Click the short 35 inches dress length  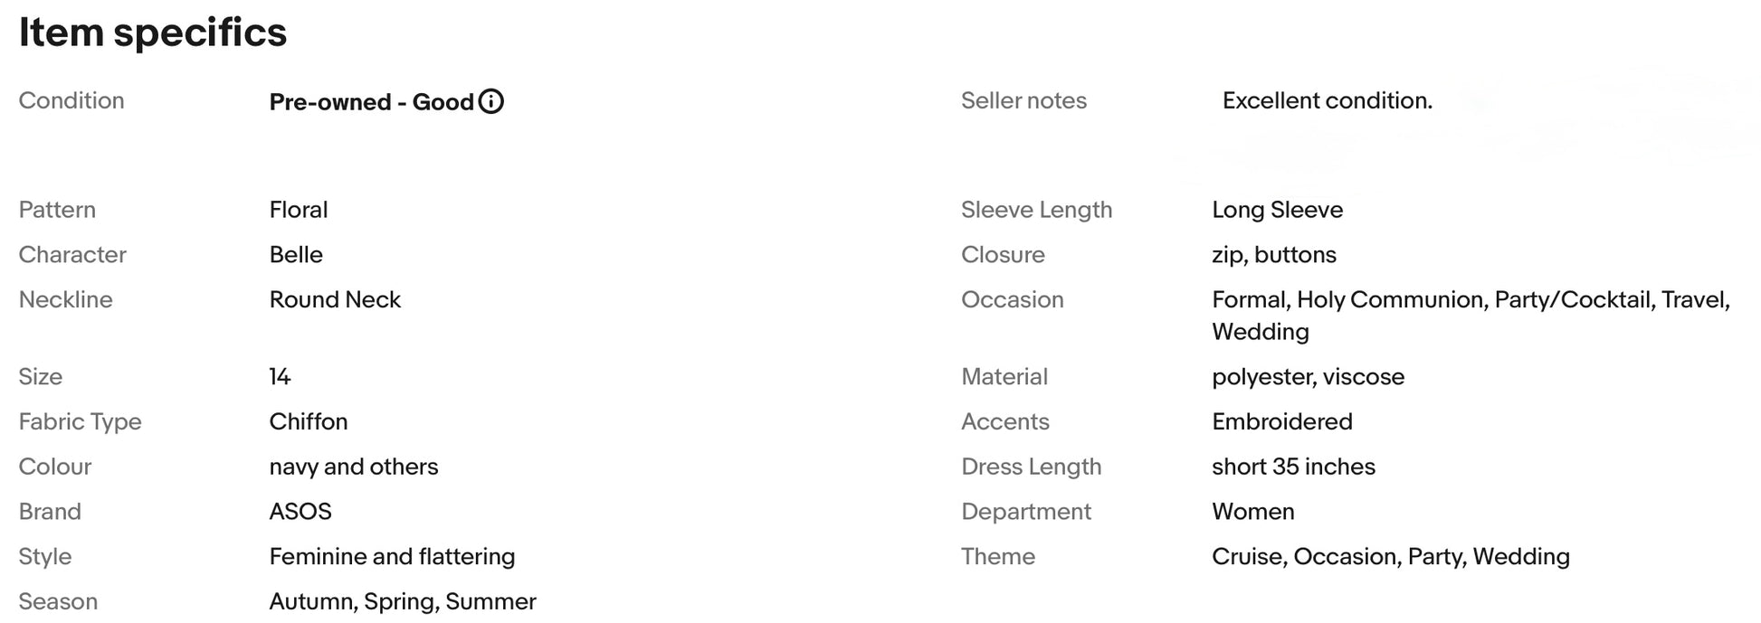1293,467
